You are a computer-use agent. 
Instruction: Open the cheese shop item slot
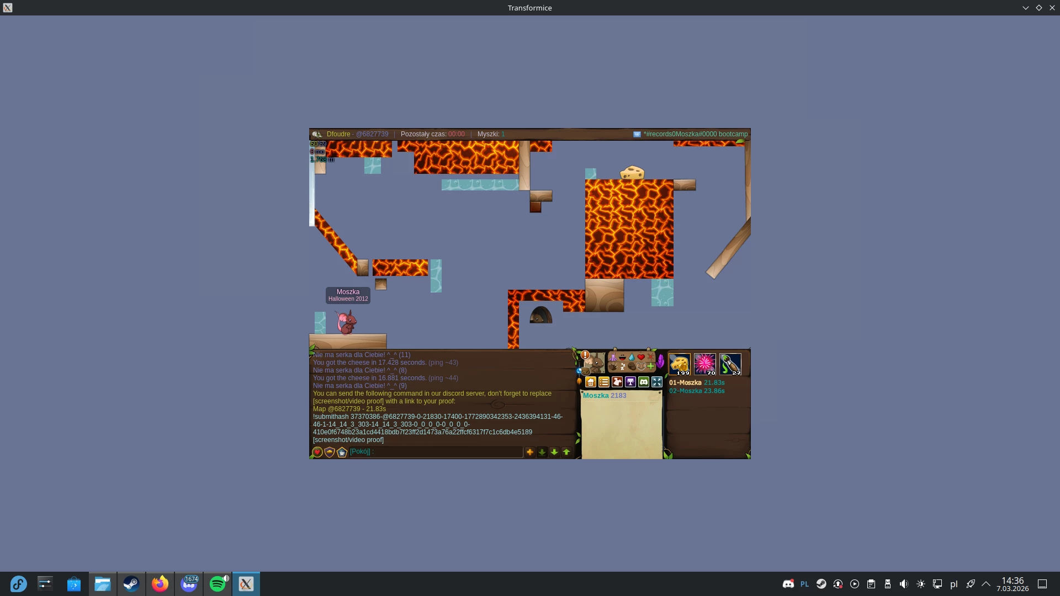(x=679, y=364)
